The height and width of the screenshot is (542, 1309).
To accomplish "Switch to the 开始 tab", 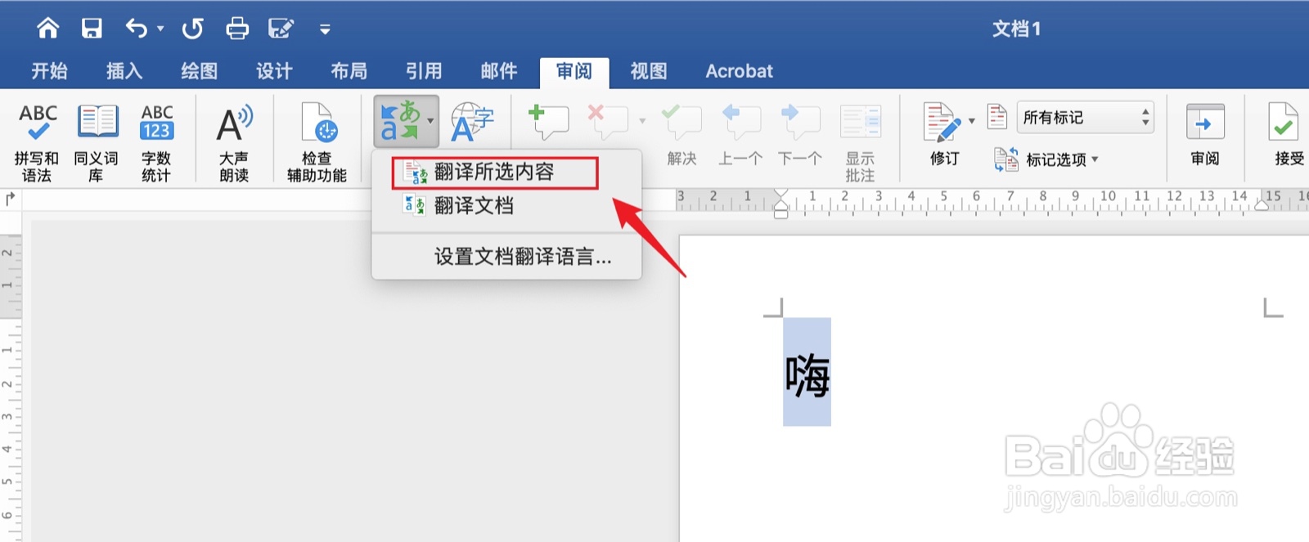I will pyautogui.click(x=49, y=71).
